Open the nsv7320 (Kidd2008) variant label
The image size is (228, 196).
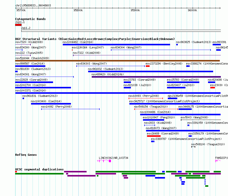coord(29,42)
